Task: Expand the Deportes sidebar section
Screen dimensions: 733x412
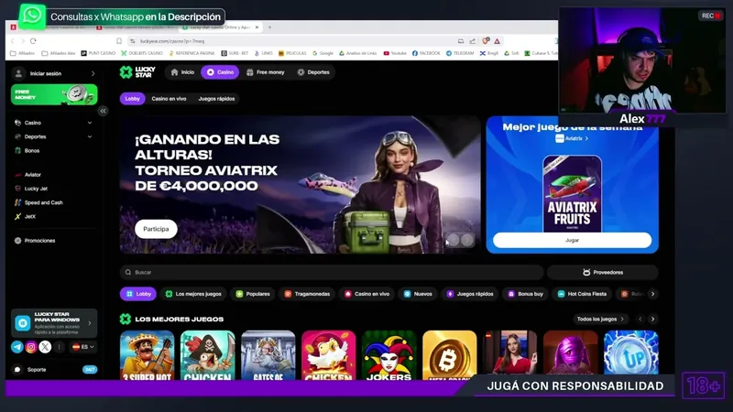Action: (x=89, y=136)
